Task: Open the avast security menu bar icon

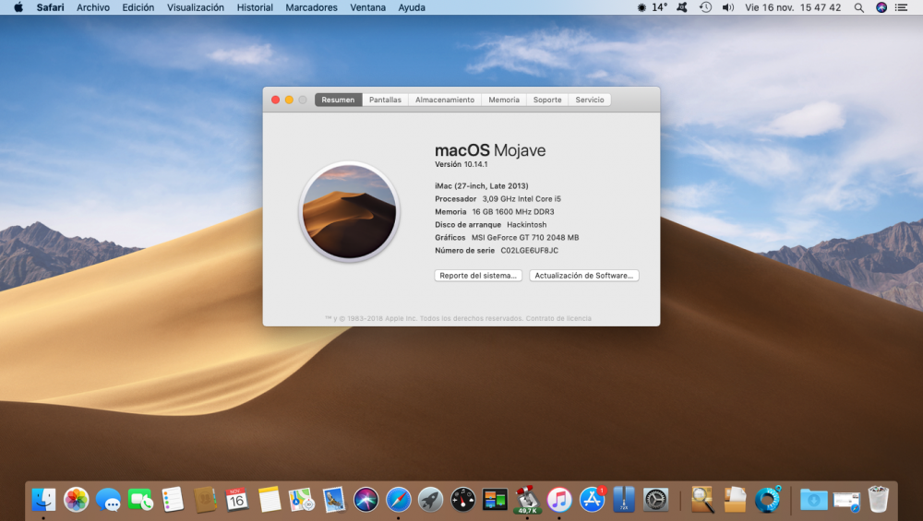Action: [x=682, y=7]
